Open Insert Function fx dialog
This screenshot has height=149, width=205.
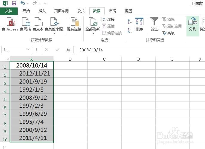point(68,50)
